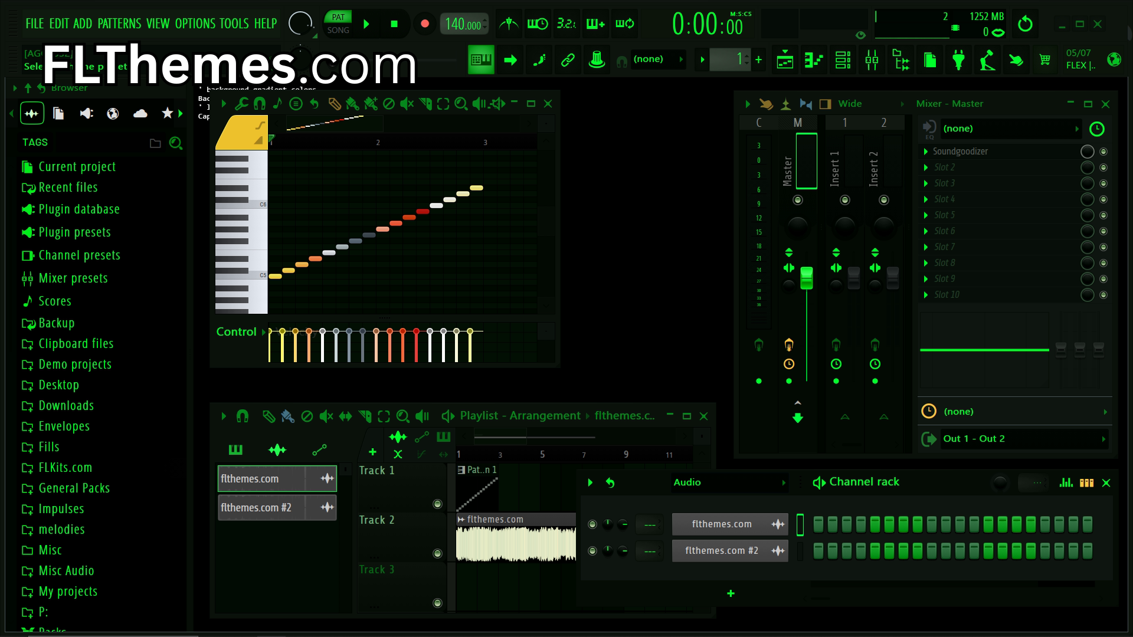Open the FLKits.com folder

pos(57,468)
